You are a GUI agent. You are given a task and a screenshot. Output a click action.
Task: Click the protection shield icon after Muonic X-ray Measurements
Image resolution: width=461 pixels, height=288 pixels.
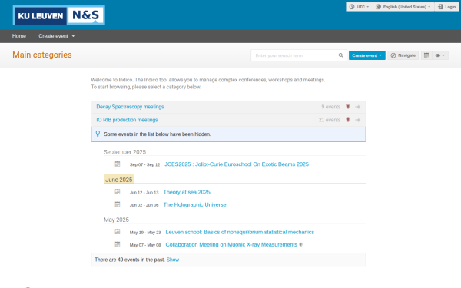tap(300, 244)
